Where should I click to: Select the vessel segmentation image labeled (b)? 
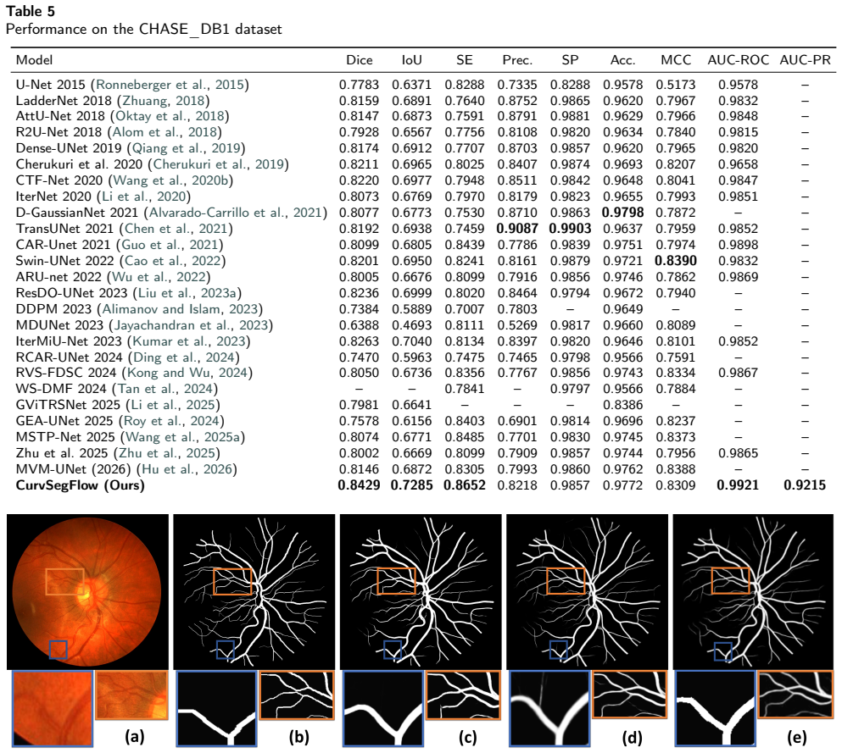coord(254,592)
